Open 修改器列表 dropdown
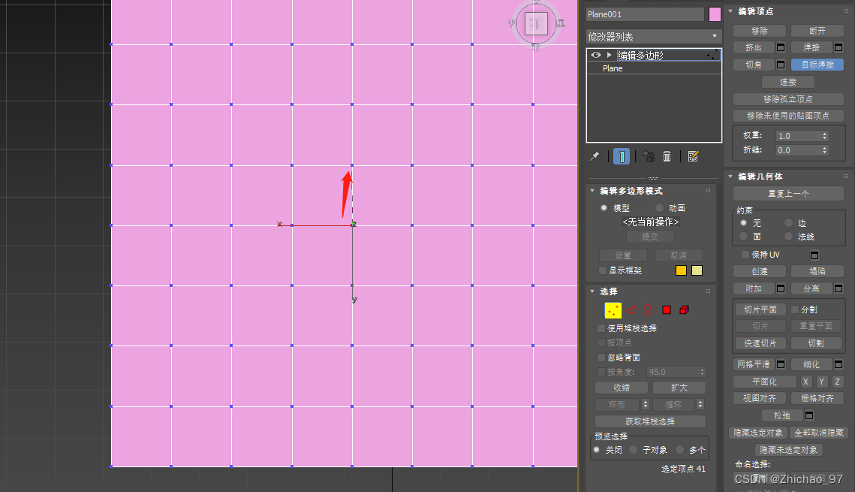The width and height of the screenshot is (855, 492). pos(654,37)
